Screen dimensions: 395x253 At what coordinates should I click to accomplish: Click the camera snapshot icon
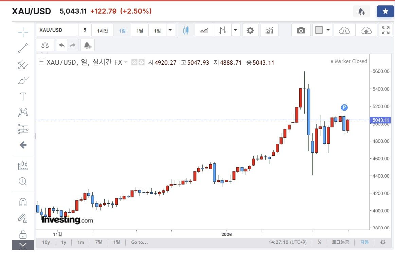pyautogui.click(x=301, y=31)
